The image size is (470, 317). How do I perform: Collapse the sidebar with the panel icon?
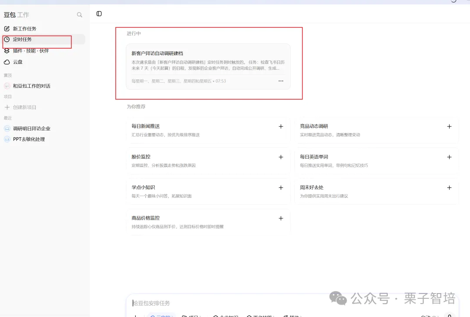pos(99,14)
